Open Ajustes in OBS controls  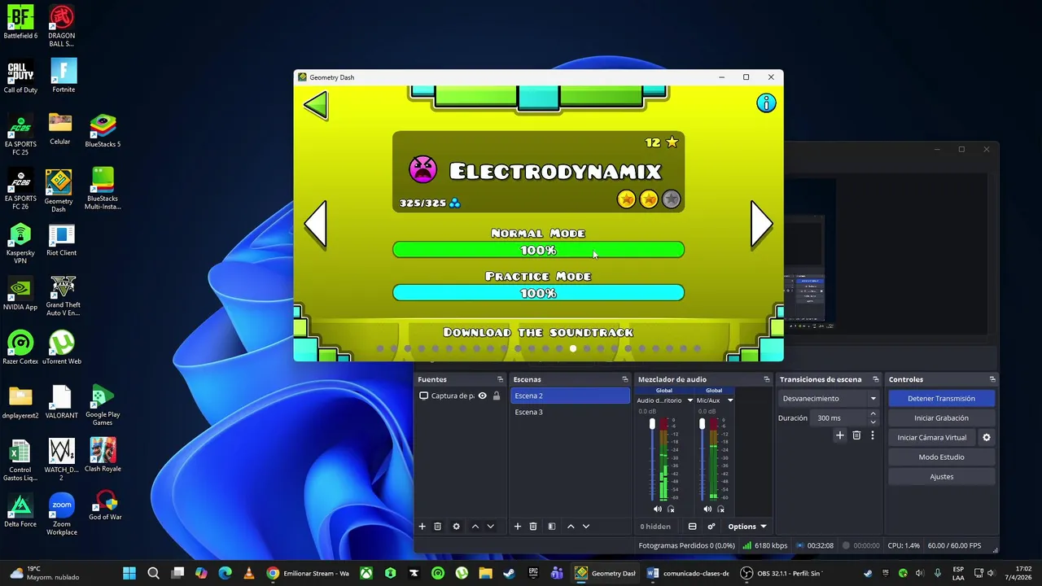click(941, 477)
